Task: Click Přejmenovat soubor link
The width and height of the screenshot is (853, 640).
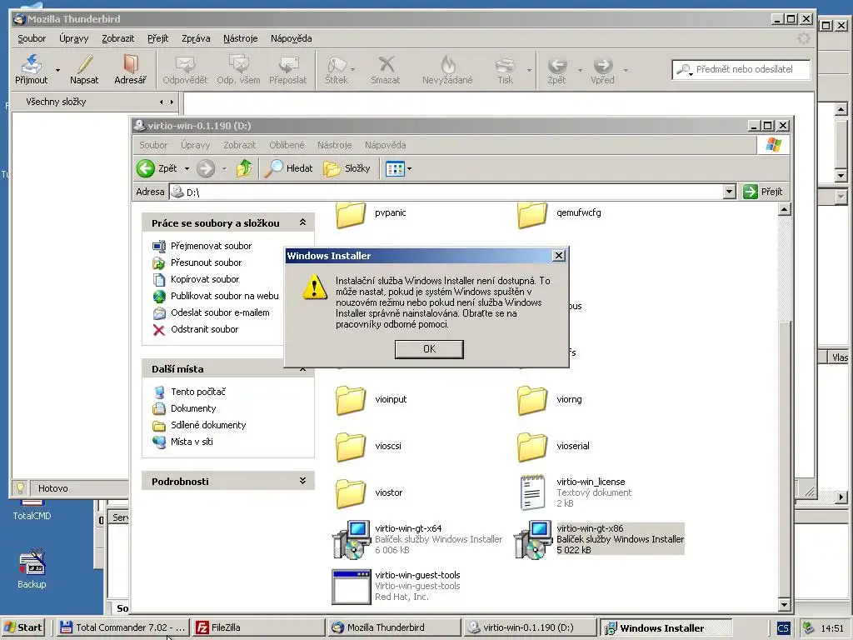Action: click(x=211, y=246)
